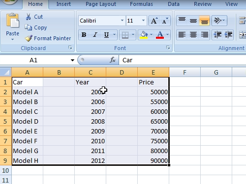Apply yellow fill color bucket
246x184 pixels.
[x=144, y=35]
